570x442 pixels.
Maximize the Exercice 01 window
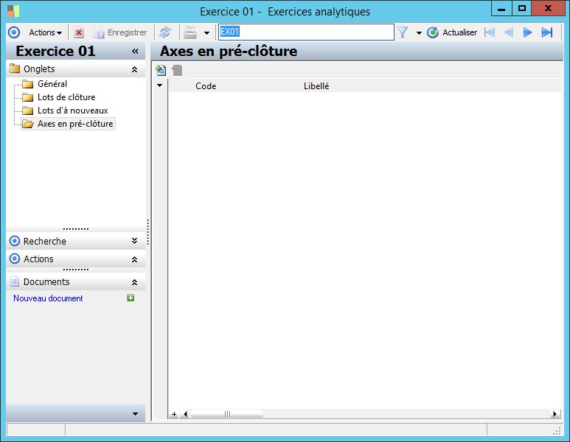point(521,9)
